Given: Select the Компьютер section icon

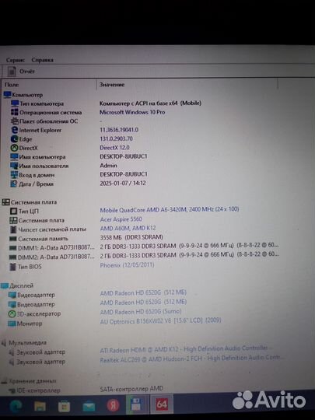Looking at the screenshot, I should tap(7, 95).
